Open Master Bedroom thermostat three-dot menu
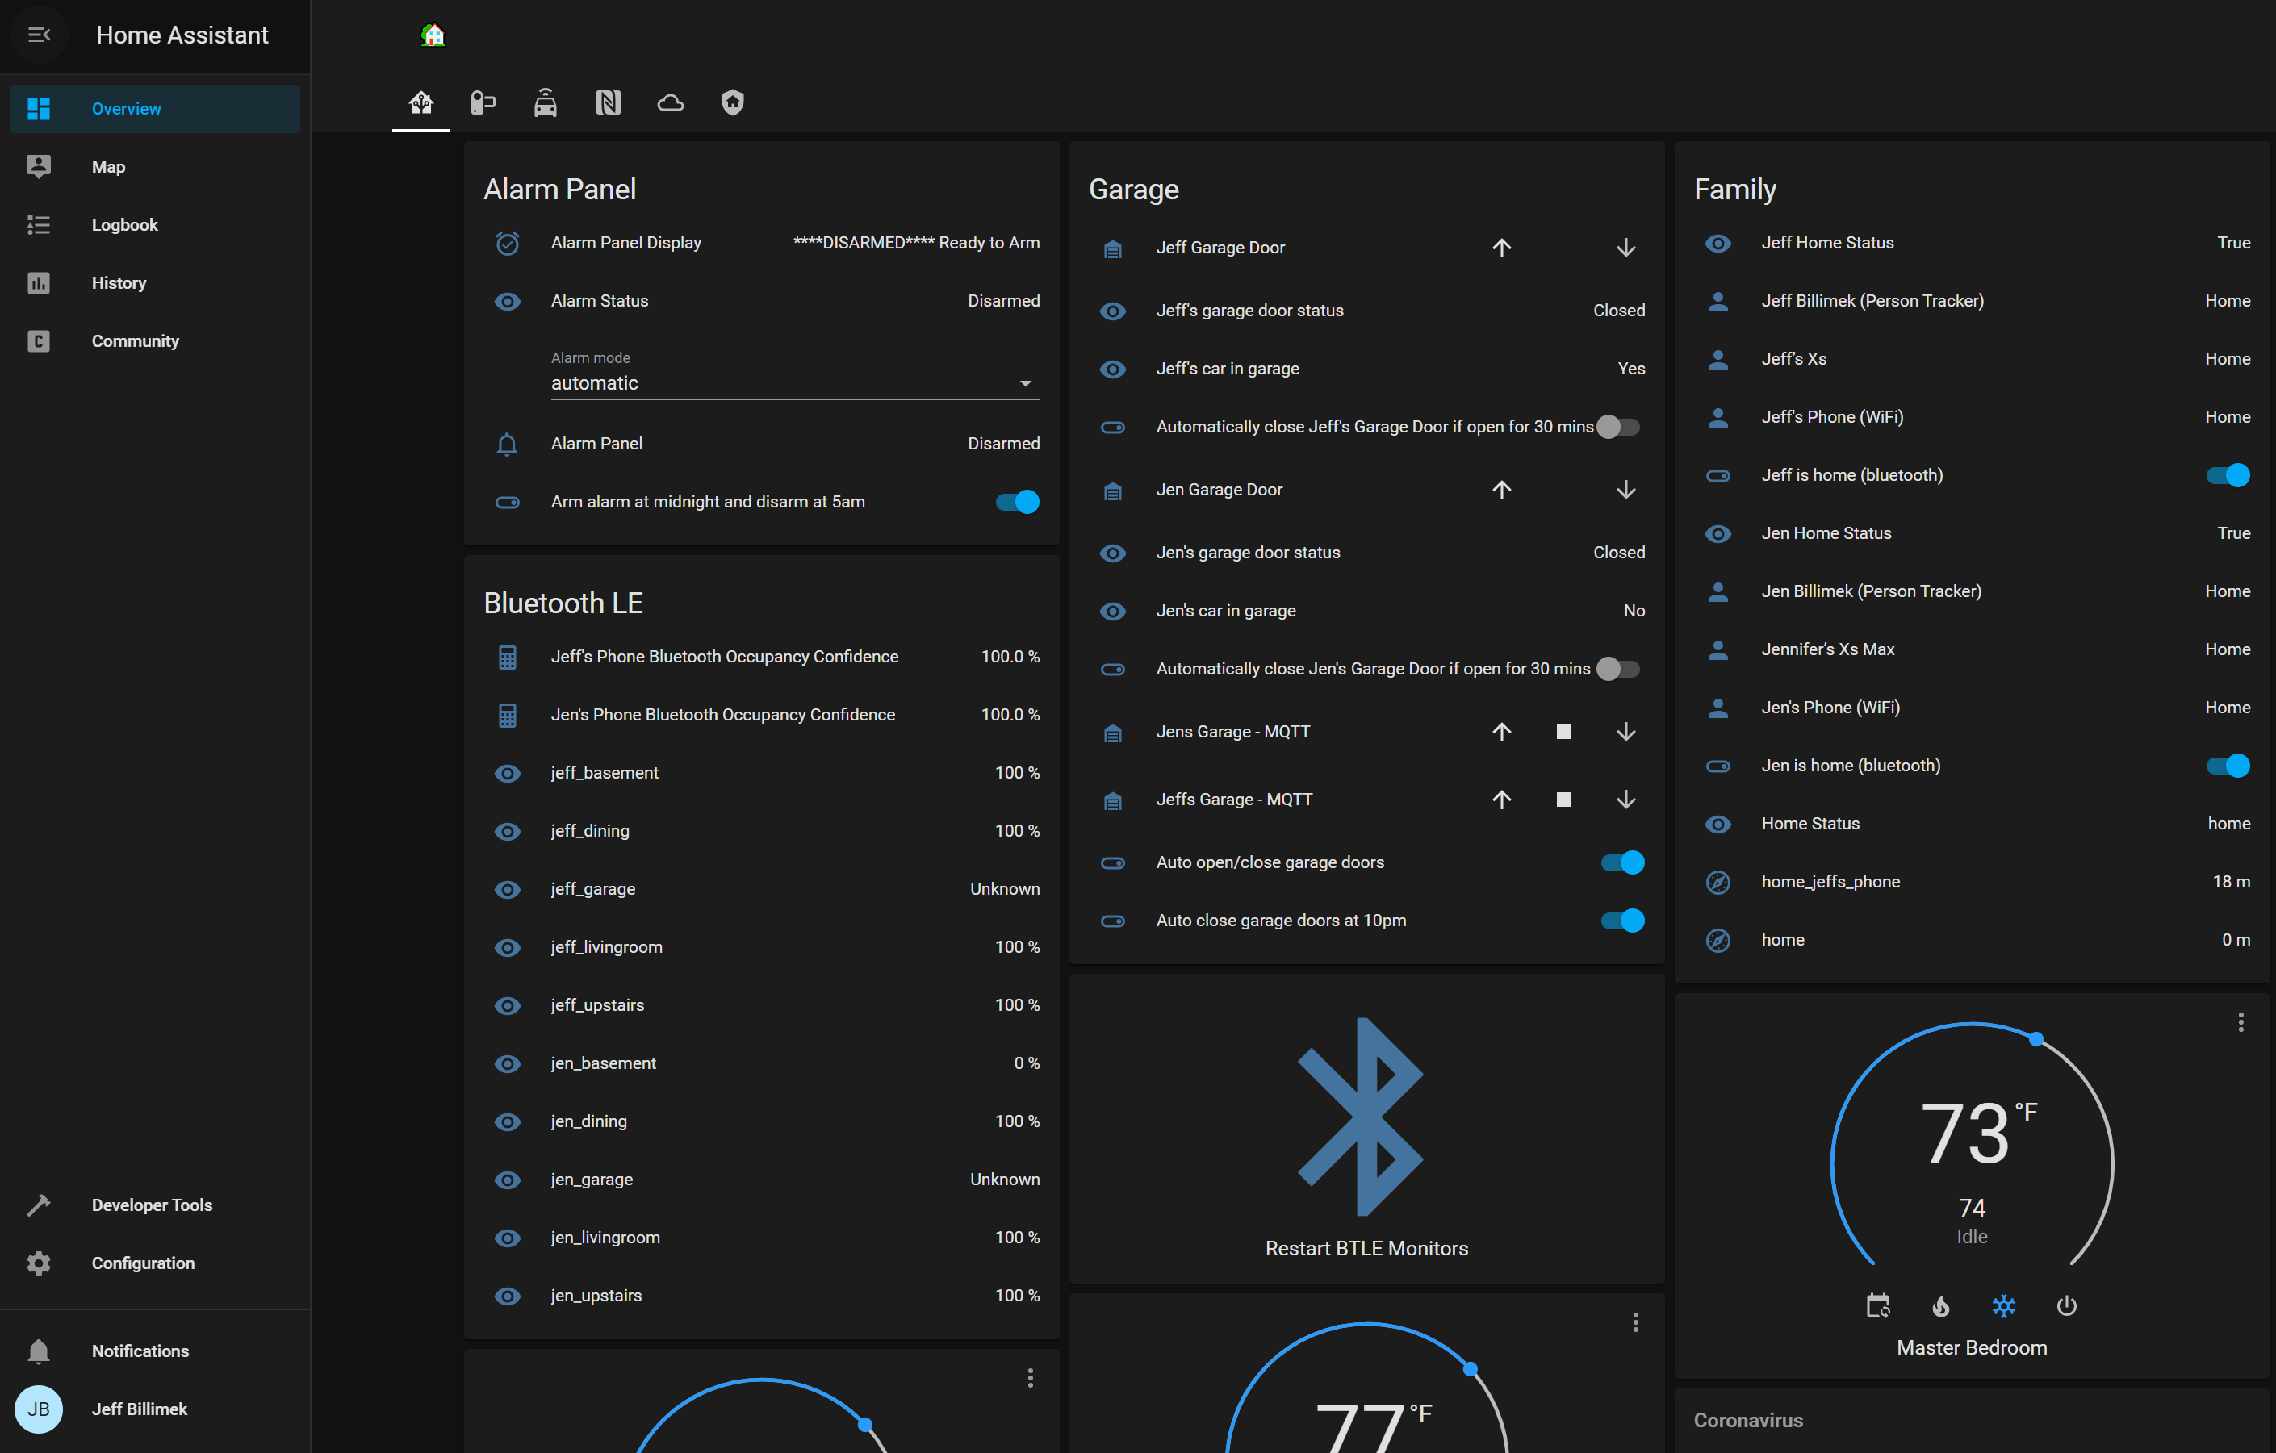 2240,1021
